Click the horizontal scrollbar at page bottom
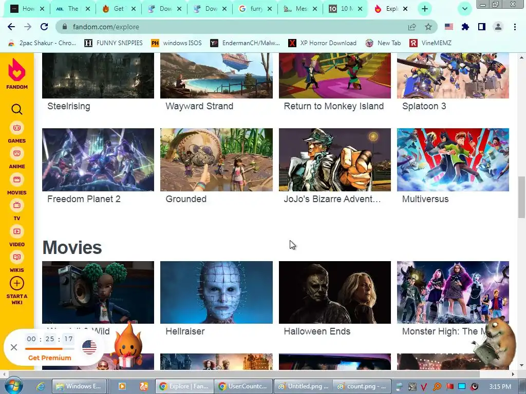The image size is (526, 394). click(x=243, y=373)
